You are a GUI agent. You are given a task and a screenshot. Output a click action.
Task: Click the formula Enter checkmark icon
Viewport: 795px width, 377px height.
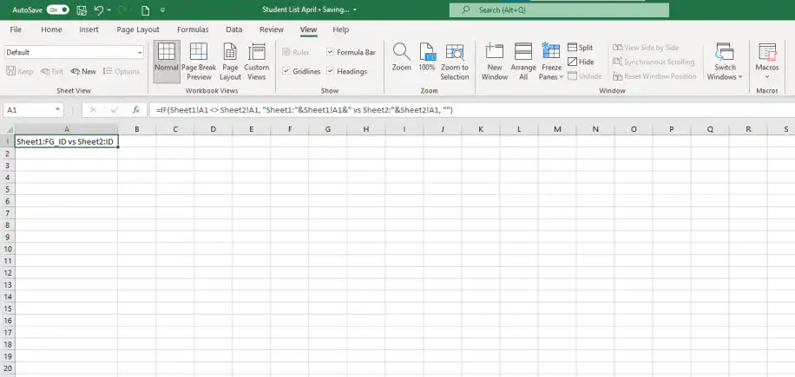pyautogui.click(x=114, y=110)
